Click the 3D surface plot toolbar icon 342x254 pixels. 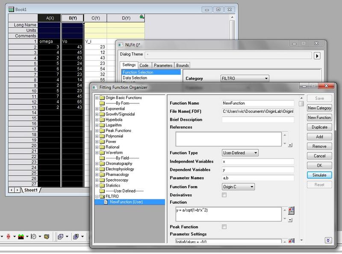(76, 236)
